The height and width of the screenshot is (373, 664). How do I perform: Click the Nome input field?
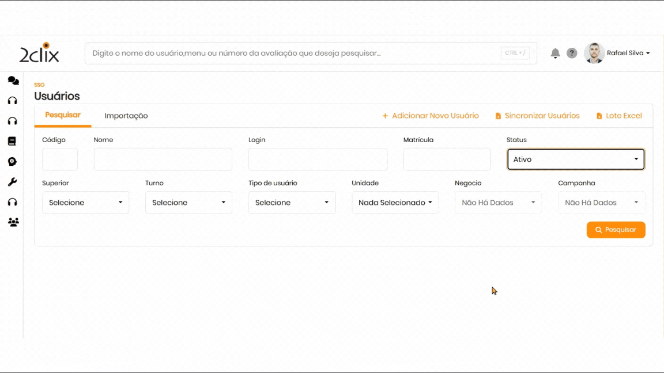163,159
